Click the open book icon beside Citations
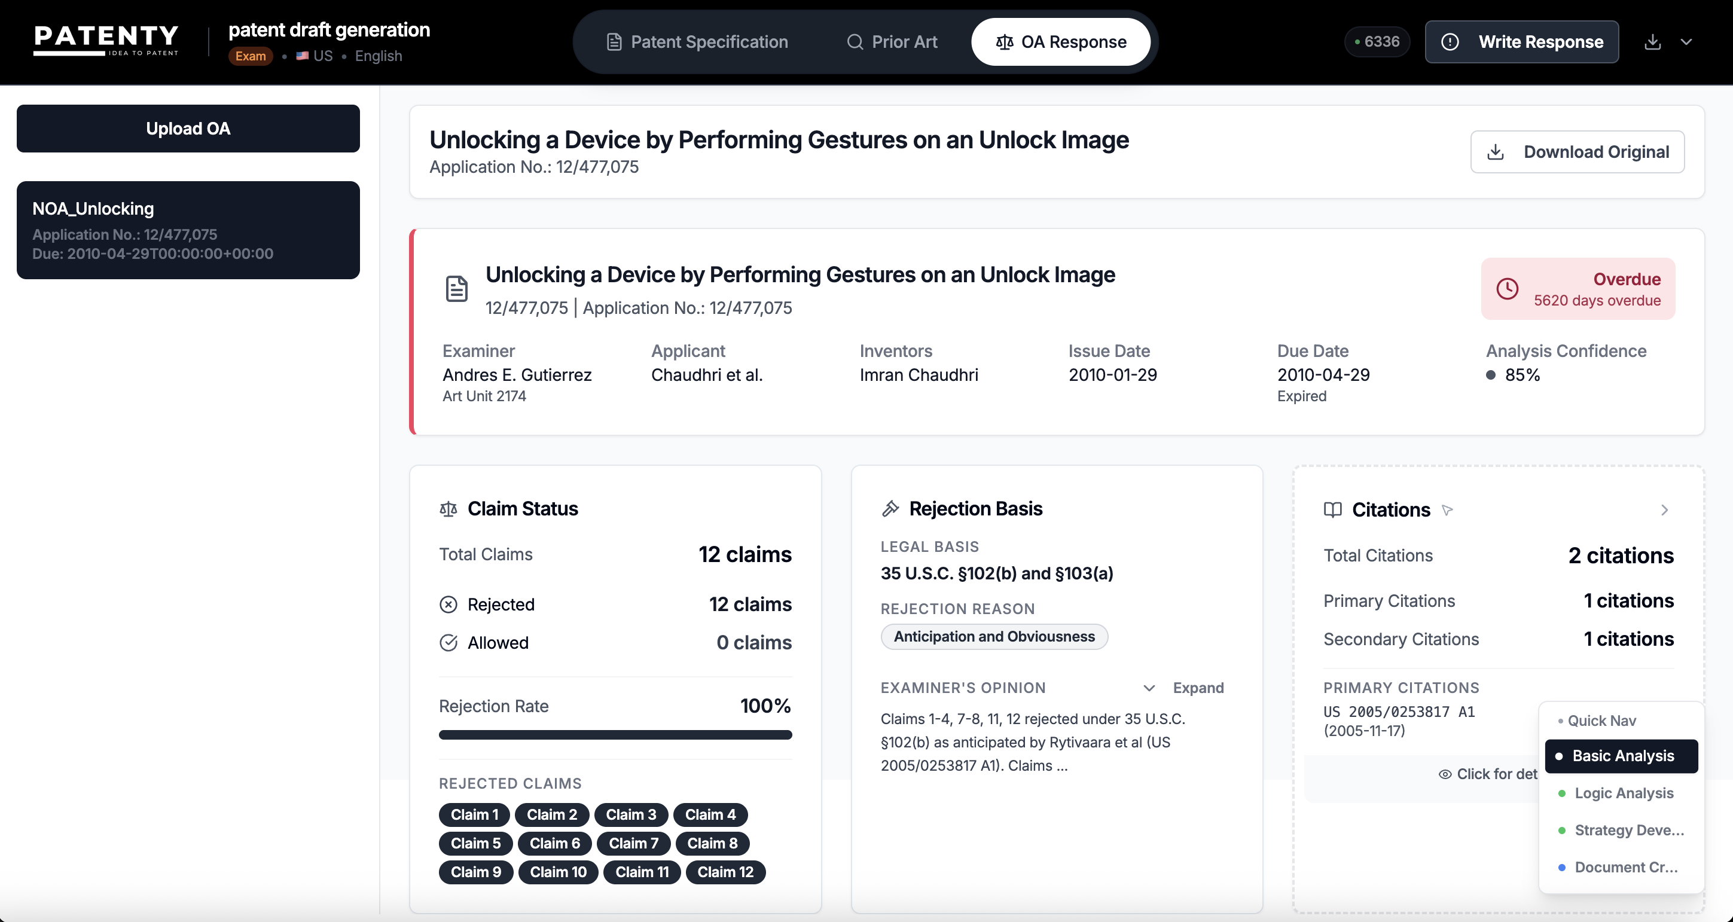 point(1332,510)
